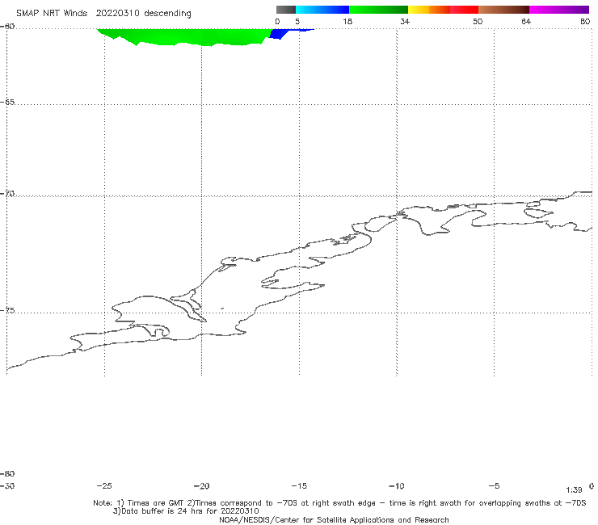Click the red segment of the color bar
Image resolution: width=598 pixels, height=525 pixels.
(464, 10)
